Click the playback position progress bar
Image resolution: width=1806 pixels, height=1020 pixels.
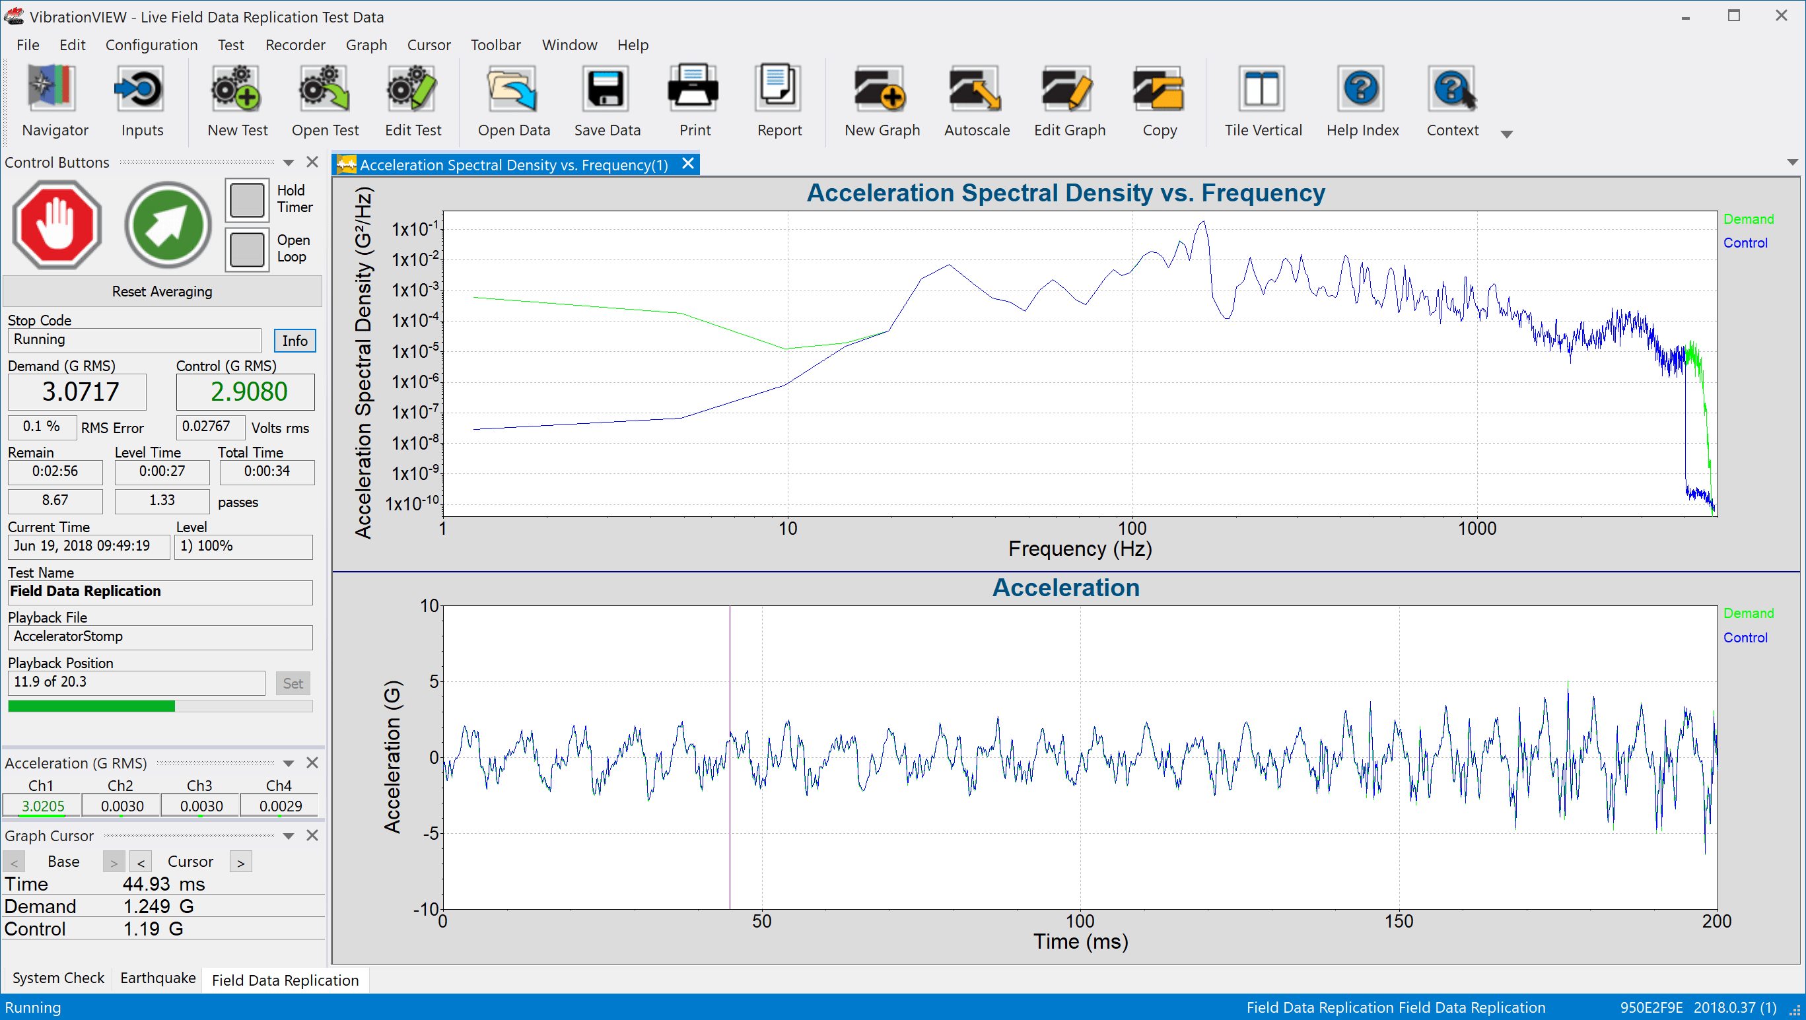click(160, 706)
